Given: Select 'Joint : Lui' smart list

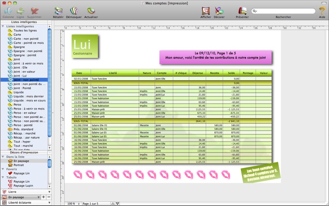Looking at the screenshot, I should point(20,76).
